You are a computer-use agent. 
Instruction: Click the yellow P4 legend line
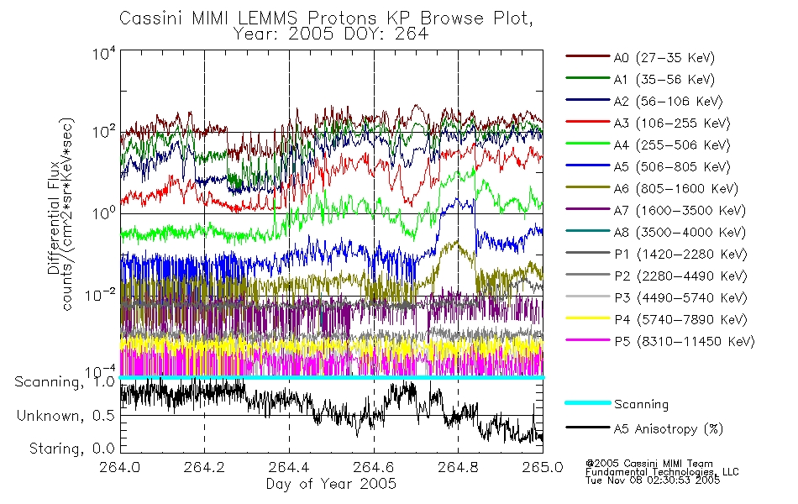point(588,318)
